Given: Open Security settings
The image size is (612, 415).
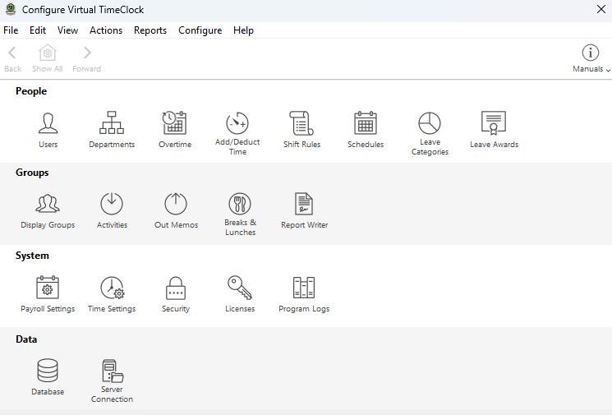Looking at the screenshot, I should click(x=176, y=294).
